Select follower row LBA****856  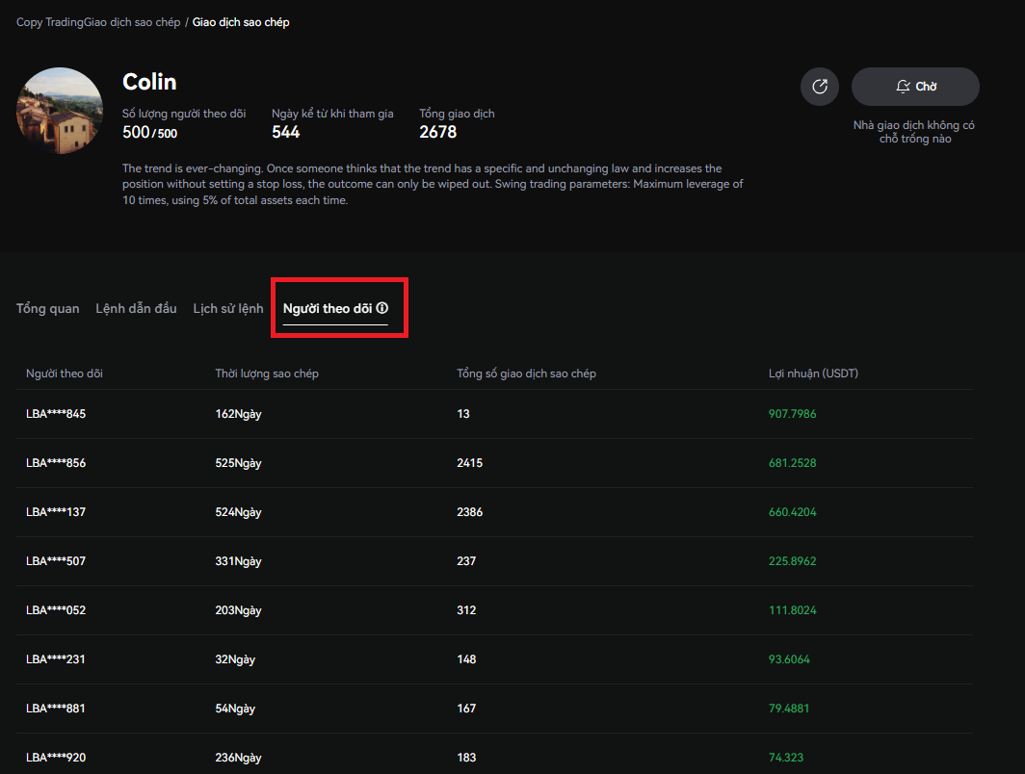point(56,463)
